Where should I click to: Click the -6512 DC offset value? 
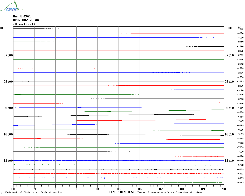(240, 183)
